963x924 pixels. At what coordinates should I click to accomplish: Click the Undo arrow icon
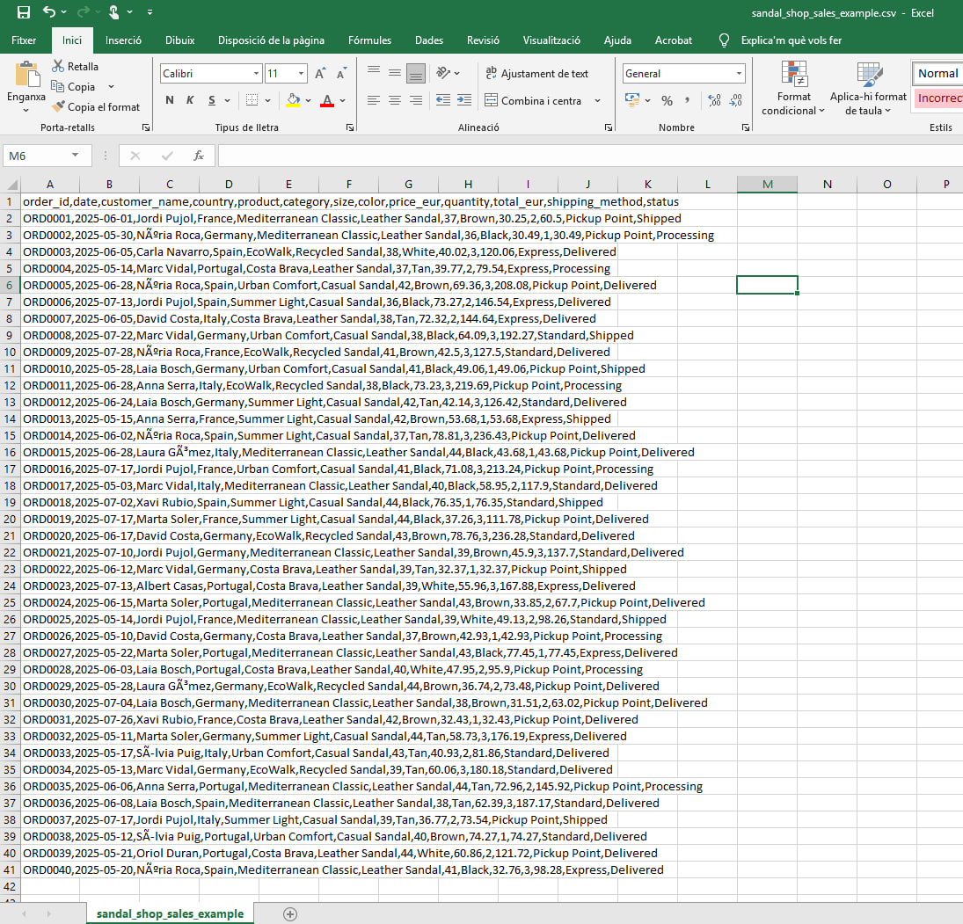pos(49,11)
